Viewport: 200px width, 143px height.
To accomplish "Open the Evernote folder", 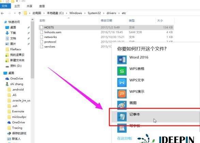I will [18, 111].
